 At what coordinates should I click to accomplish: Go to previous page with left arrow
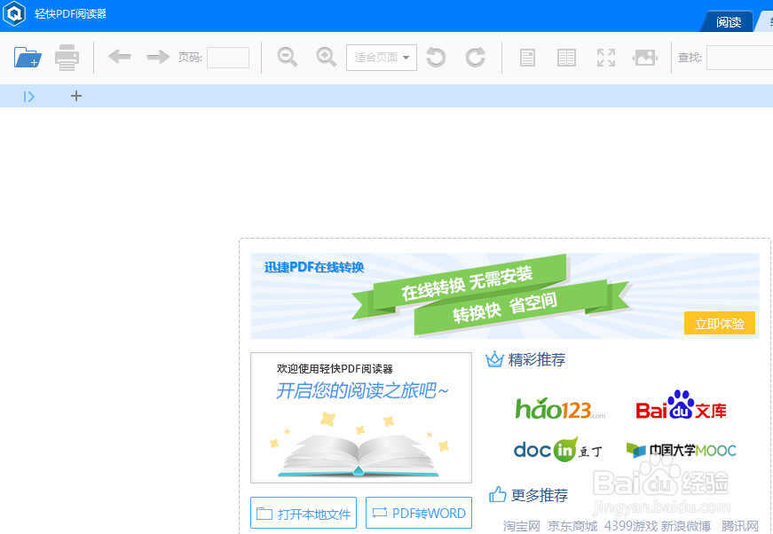[x=119, y=57]
